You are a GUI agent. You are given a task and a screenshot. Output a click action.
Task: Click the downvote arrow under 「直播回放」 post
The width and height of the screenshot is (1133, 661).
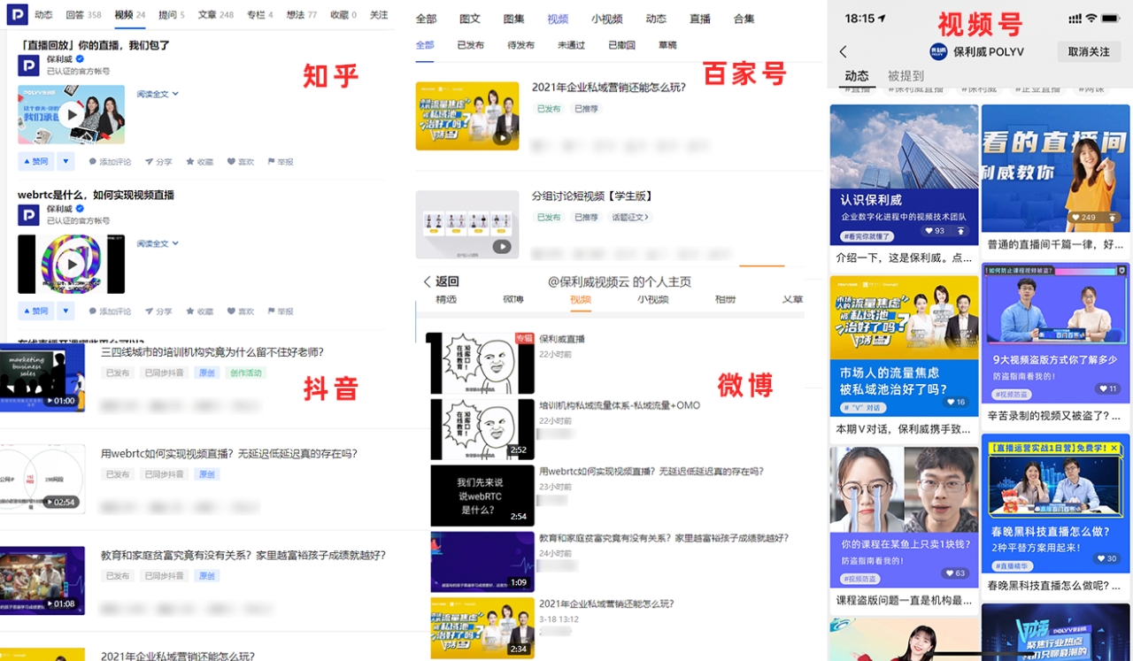click(66, 162)
